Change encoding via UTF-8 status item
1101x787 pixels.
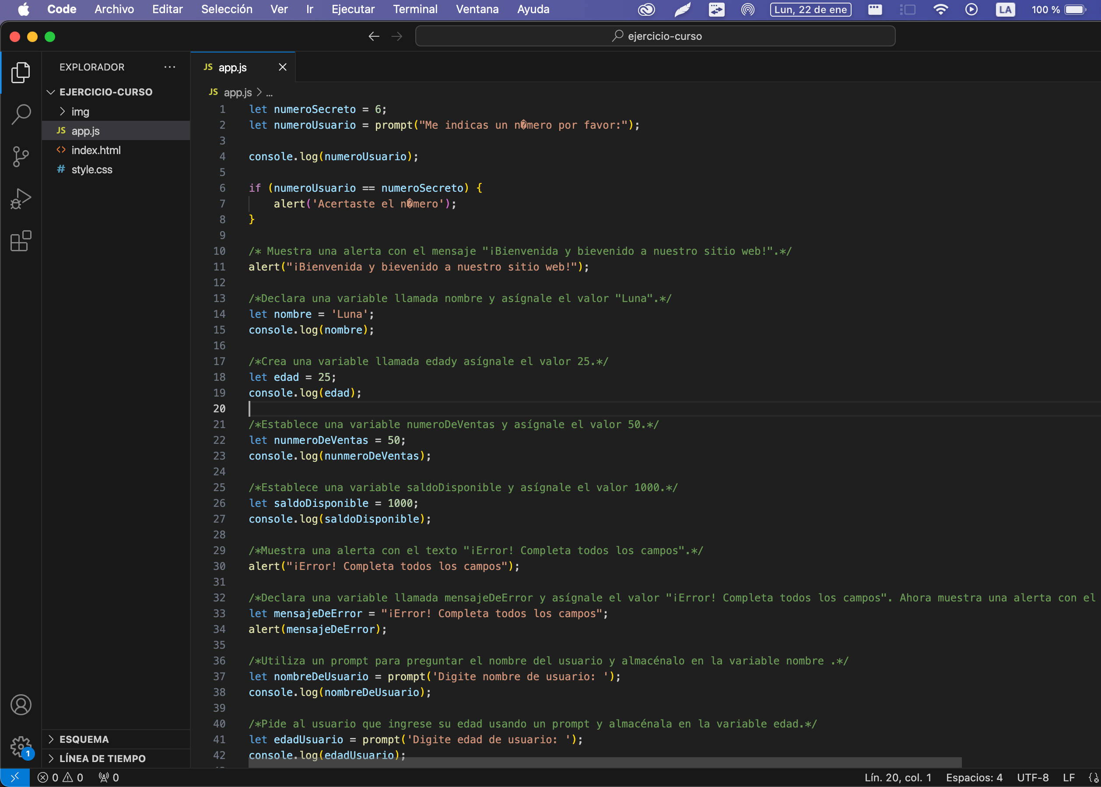[1032, 777]
